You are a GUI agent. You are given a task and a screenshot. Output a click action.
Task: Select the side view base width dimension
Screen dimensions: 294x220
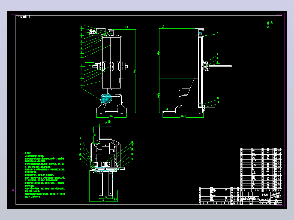pyautogui.click(x=183, y=117)
